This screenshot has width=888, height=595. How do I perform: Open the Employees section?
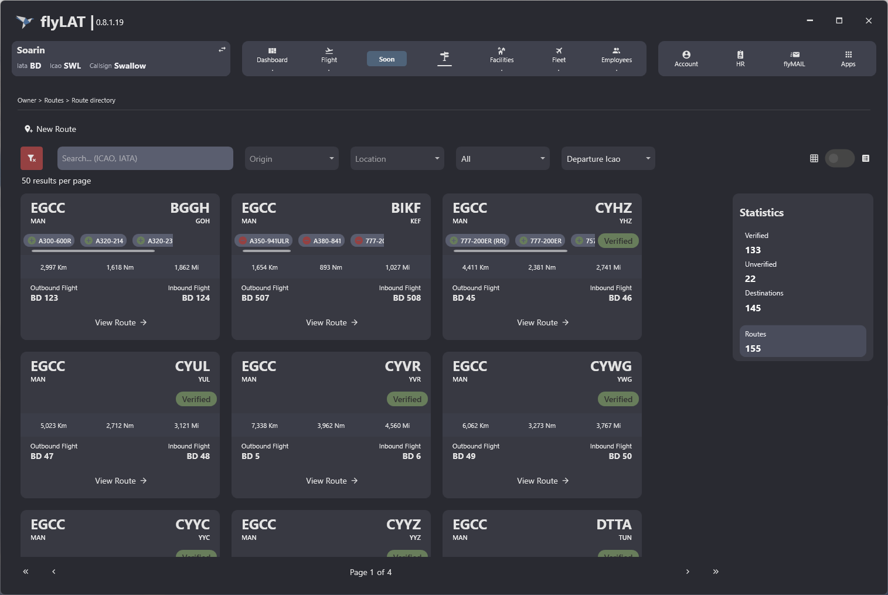coord(616,55)
